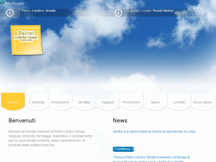Open the 'Pelini, Centro Tende' banner link

[39, 11]
